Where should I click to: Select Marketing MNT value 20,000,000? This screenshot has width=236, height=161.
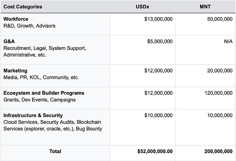(x=220, y=71)
